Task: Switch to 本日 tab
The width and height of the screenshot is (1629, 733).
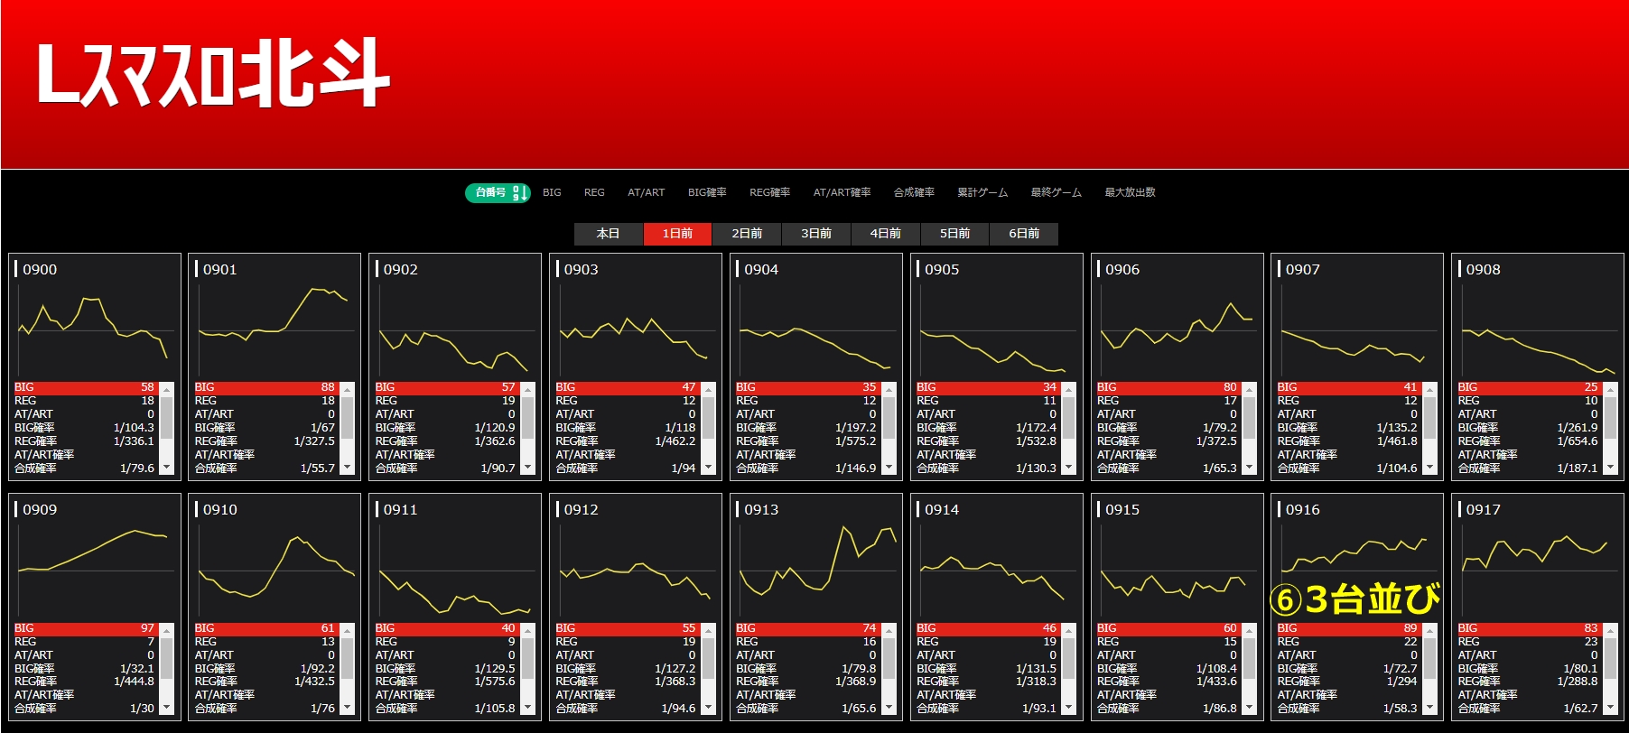Action: (x=609, y=234)
